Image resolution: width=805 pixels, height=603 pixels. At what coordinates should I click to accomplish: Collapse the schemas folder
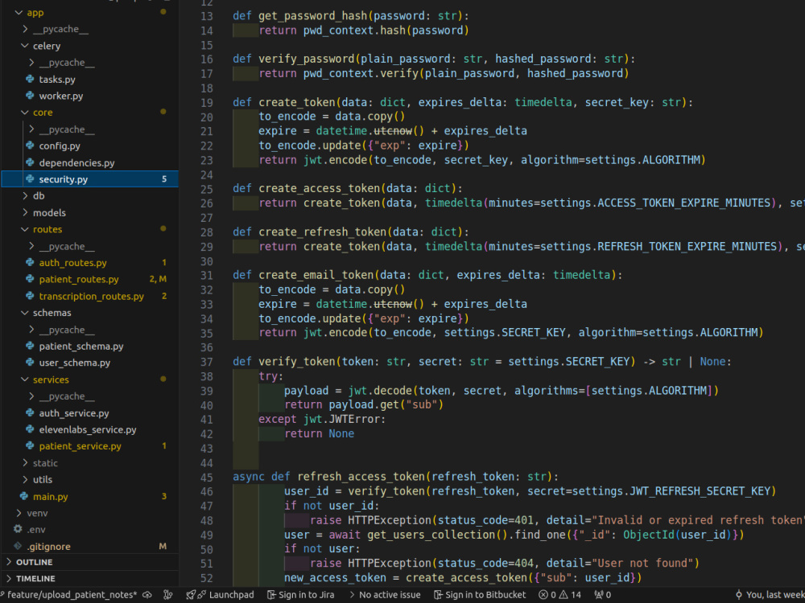coord(25,313)
